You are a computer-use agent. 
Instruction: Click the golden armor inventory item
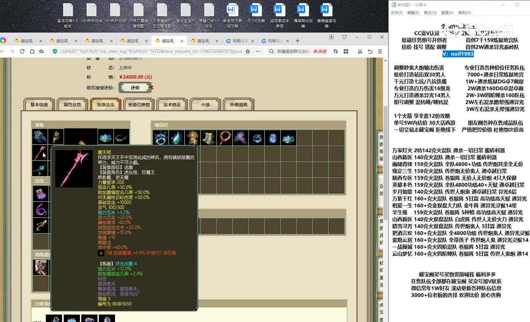tap(192, 138)
